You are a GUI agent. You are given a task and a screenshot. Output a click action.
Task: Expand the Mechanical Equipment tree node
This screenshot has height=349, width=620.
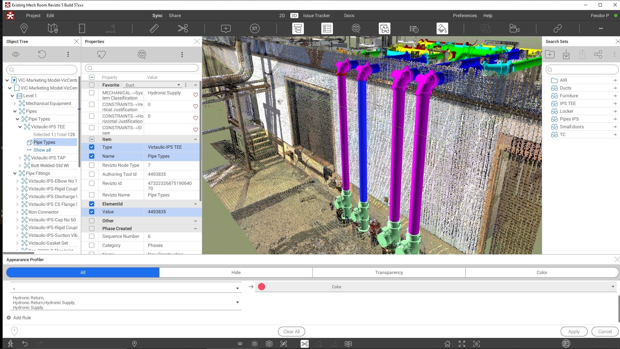[15, 103]
